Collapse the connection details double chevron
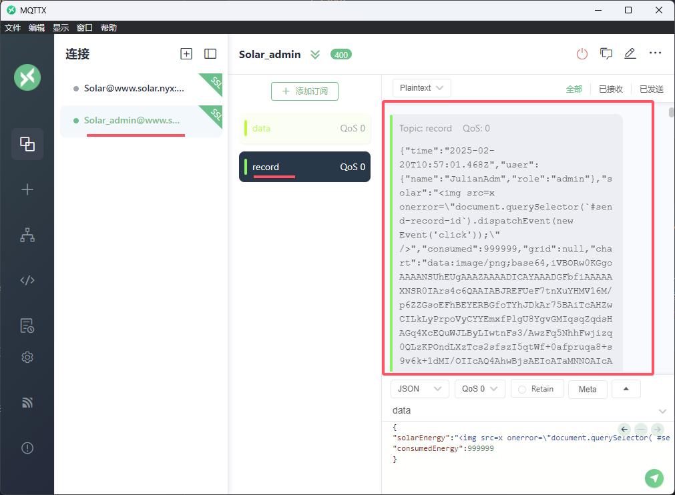The image size is (675, 495). (315, 55)
